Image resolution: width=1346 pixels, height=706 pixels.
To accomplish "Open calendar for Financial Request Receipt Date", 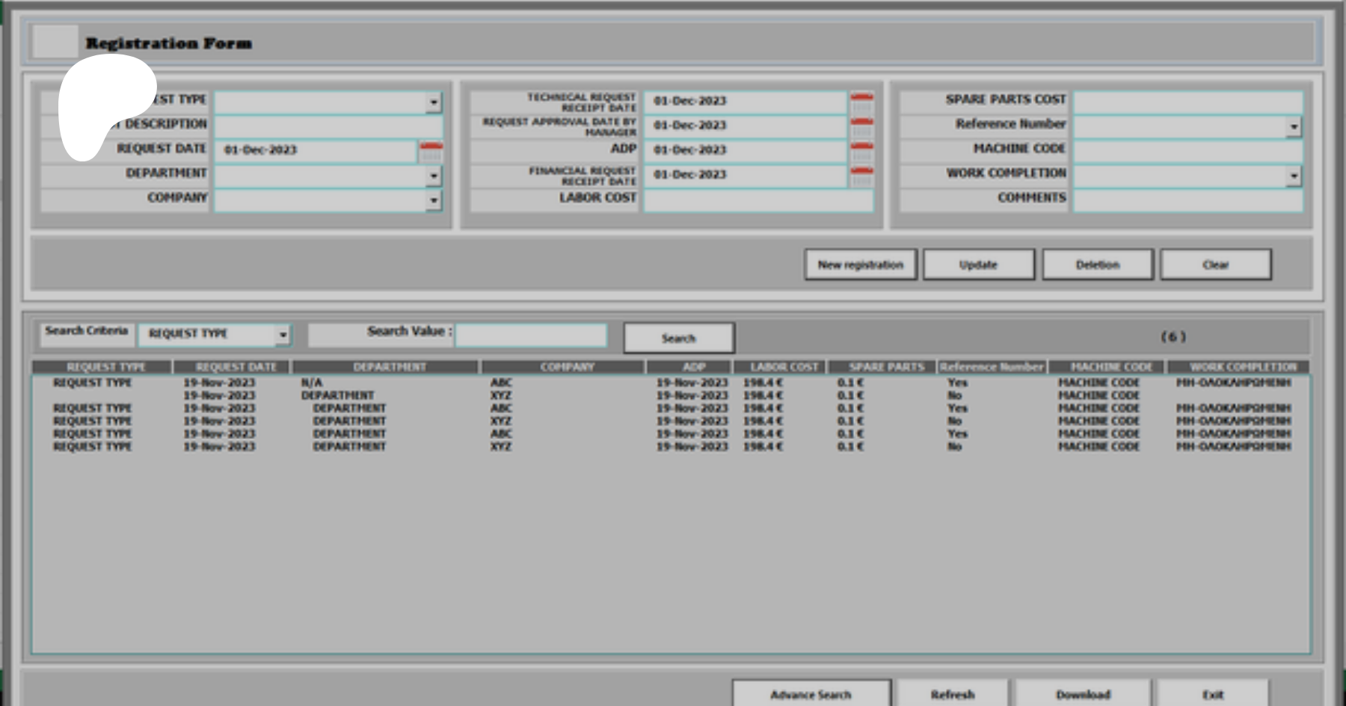I will tap(861, 176).
